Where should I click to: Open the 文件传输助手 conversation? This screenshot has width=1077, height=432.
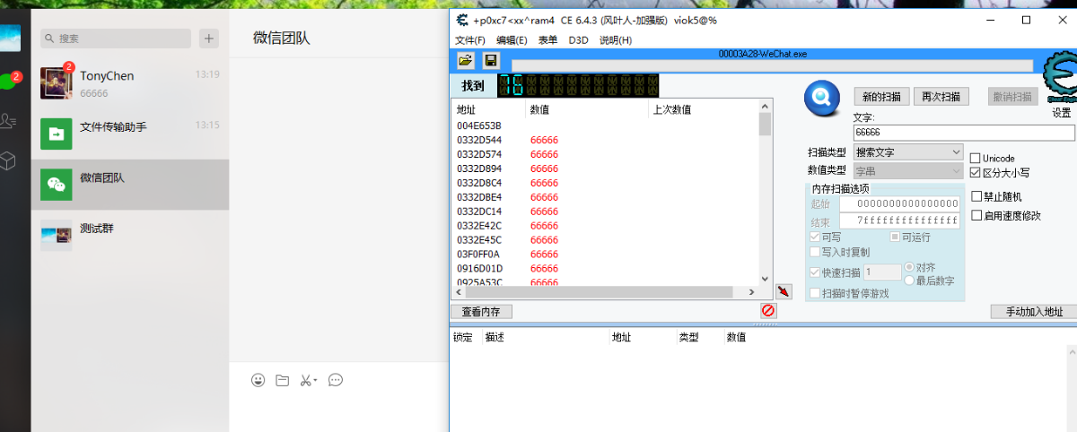tap(130, 134)
